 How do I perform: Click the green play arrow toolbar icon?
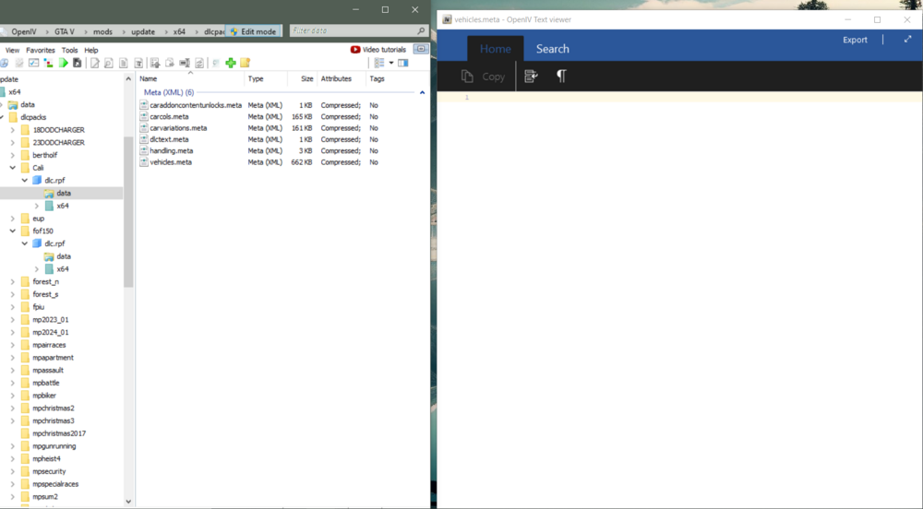tap(63, 63)
